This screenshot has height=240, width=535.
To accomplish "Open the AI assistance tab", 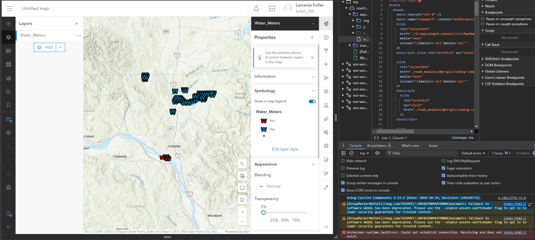I will pyautogui.click(x=379, y=146).
